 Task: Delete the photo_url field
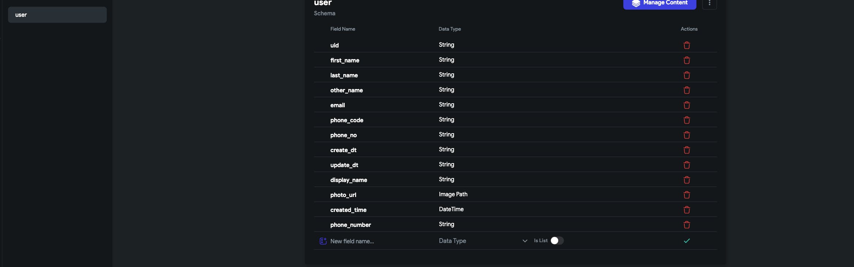(687, 195)
